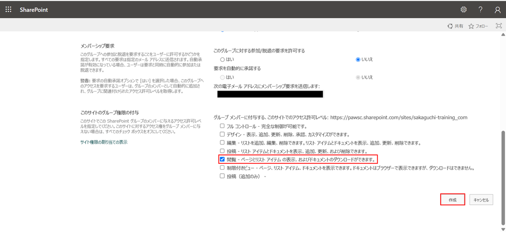This screenshot has height=232, width=506.
Task: Click the キャンセル button
Action: (481, 200)
